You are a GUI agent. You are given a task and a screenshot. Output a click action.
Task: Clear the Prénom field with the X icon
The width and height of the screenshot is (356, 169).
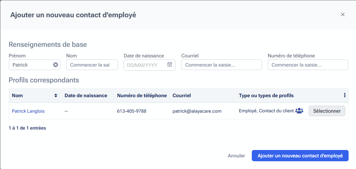55,65
